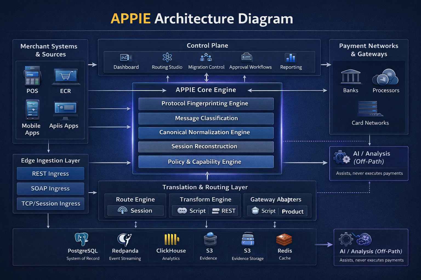Select the Approval Workflows label

pos(251,67)
